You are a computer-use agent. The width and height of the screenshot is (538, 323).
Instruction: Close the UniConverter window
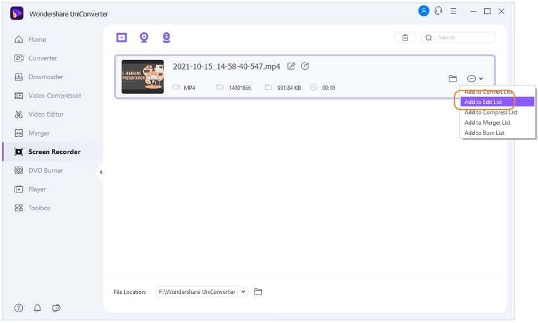tap(501, 11)
